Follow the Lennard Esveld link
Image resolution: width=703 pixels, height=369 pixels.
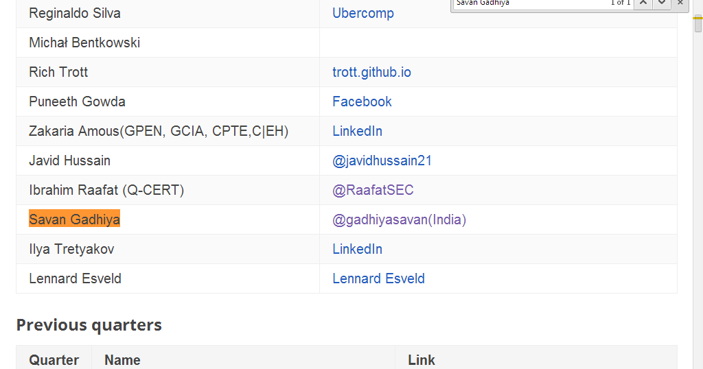pos(378,278)
